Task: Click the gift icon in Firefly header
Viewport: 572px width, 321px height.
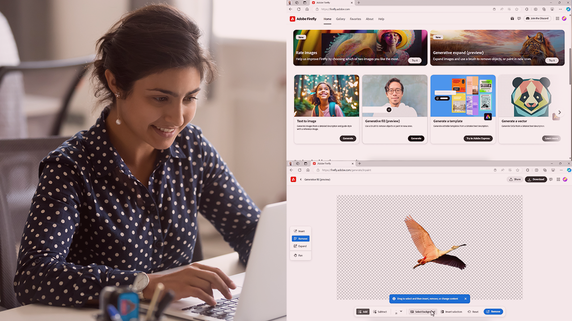Action: (512, 19)
